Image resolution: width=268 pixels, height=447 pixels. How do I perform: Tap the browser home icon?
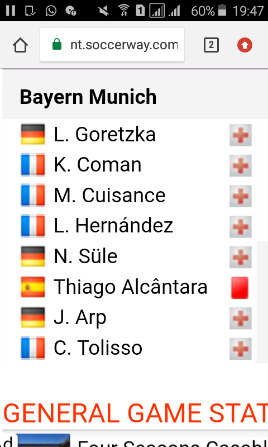click(x=20, y=45)
